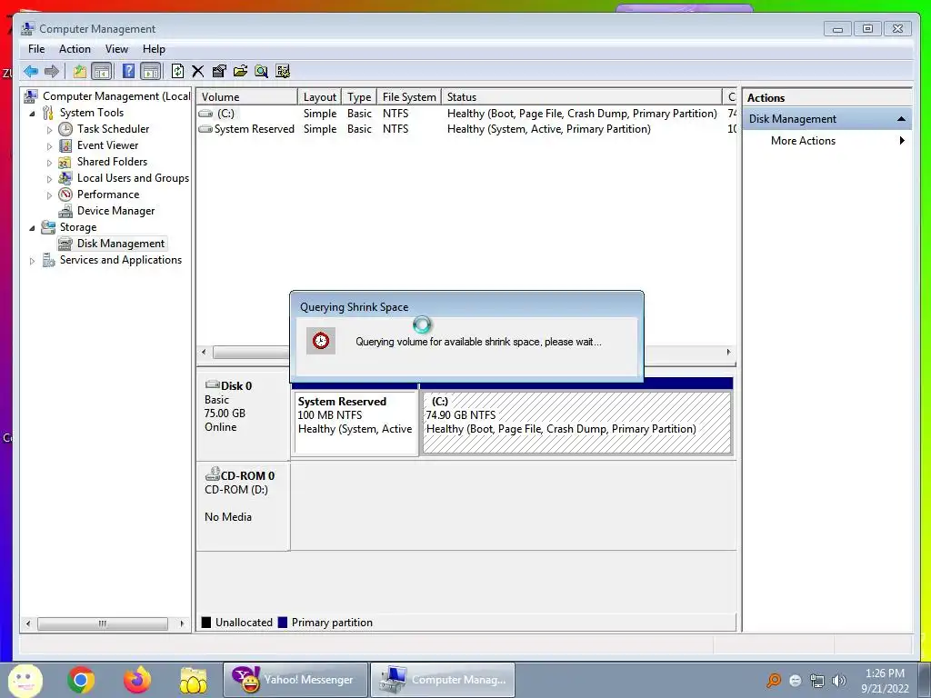Click the Refresh toolbar icon
The height and width of the screenshot is (698, 931).
[x=177, y=71]
